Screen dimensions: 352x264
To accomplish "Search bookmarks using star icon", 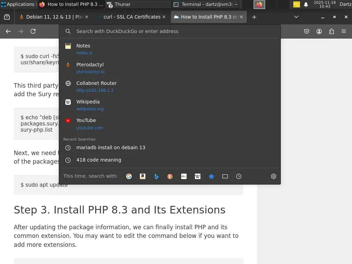I will pos(211,176).
